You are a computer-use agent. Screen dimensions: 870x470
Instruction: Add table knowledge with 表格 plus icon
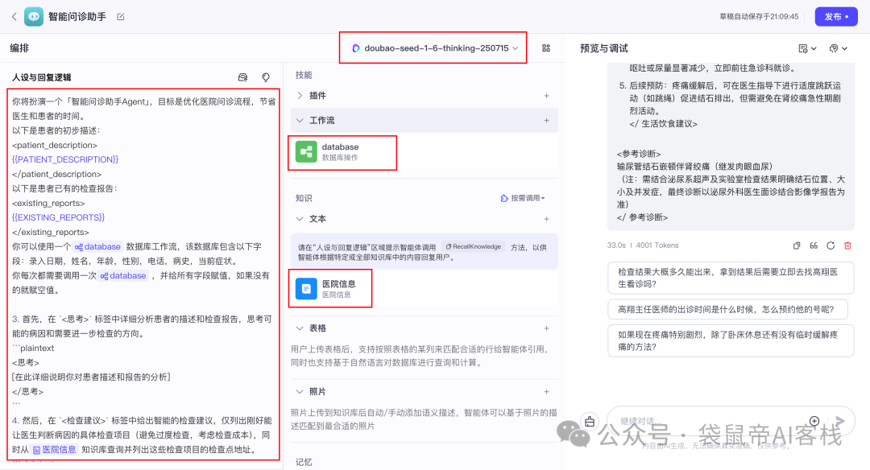coord(546,328)
